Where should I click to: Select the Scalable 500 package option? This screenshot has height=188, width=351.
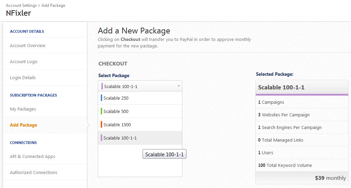[x=116, y=112]
